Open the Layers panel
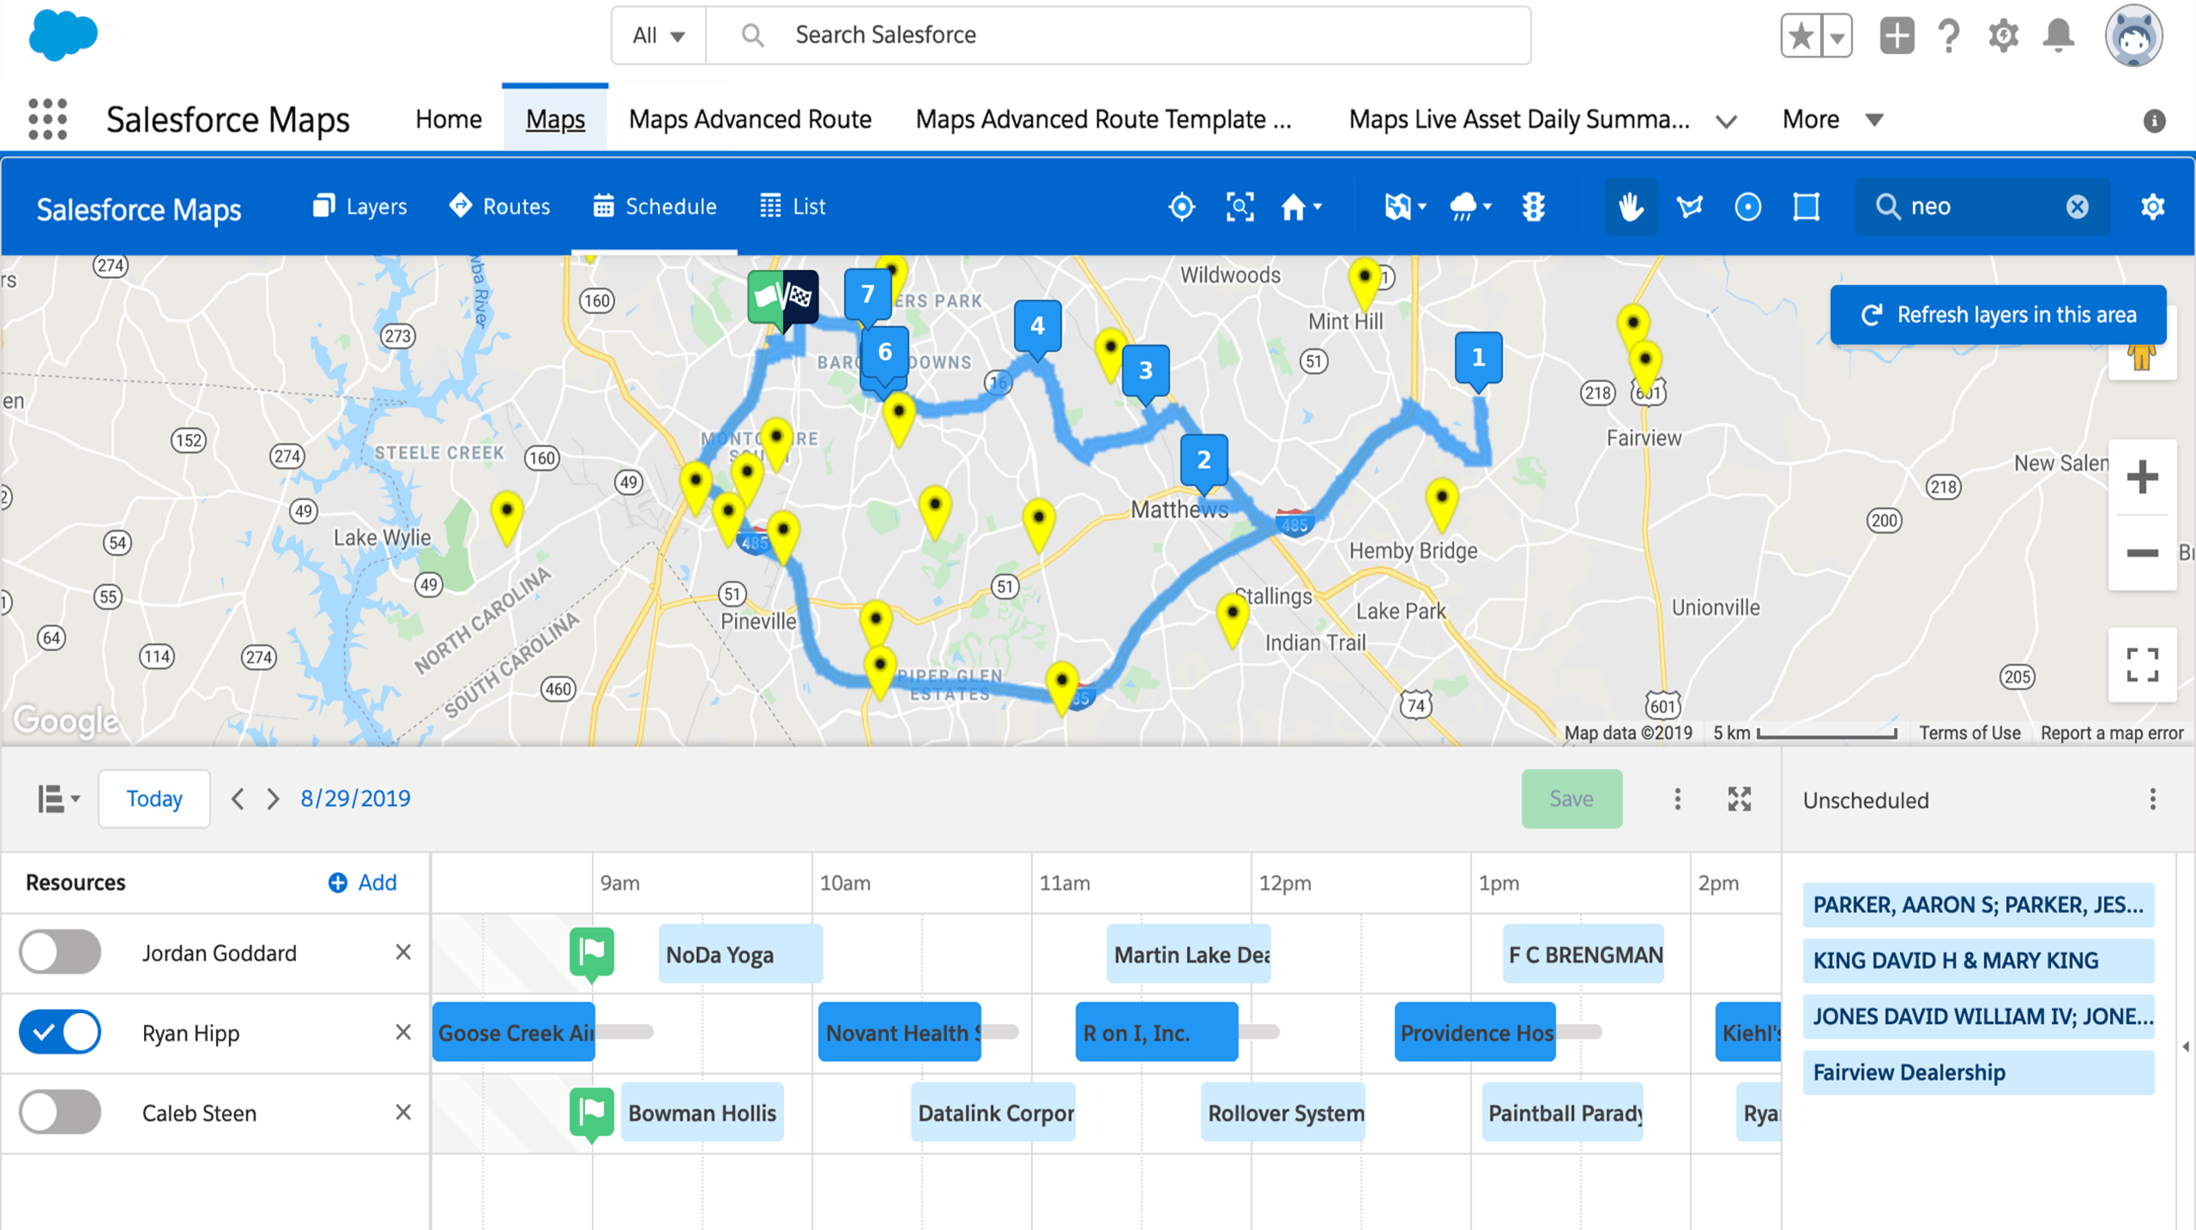 click(x=359, y=207)
